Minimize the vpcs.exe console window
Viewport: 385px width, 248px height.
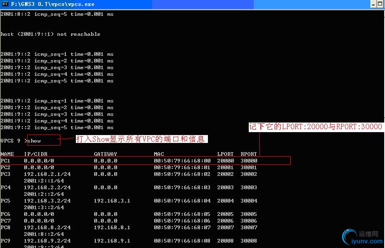click(x=373, y=4)
